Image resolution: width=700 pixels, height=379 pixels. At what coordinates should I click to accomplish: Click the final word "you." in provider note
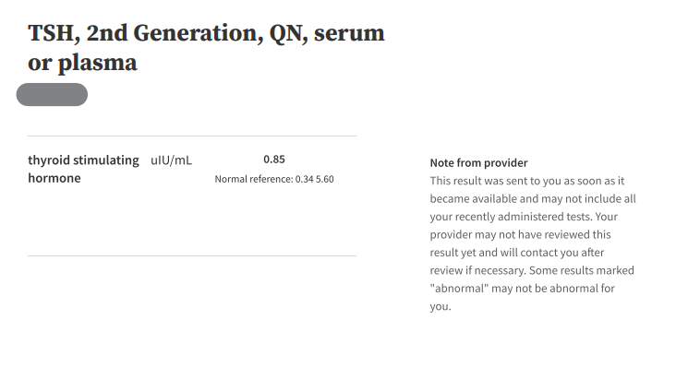(x=441, y=306)
